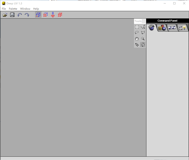Click the Save floppy disk icon

(12, 15)
